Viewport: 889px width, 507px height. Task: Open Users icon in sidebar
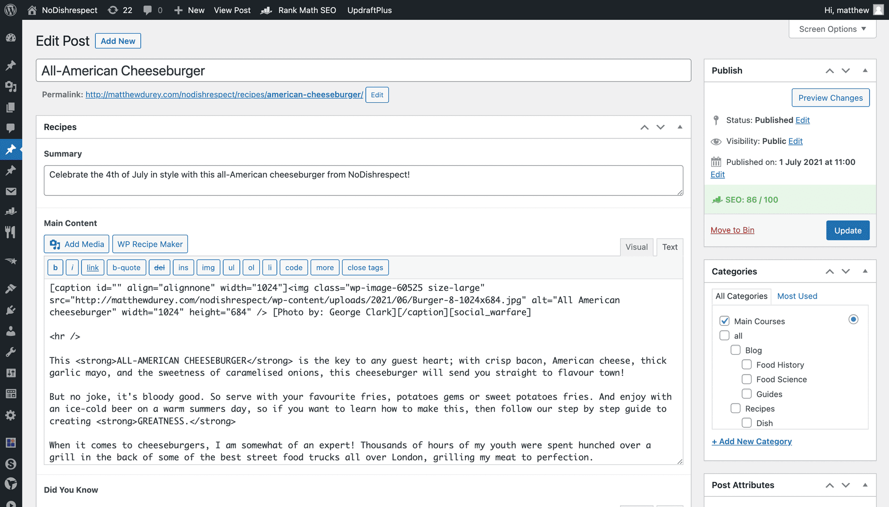point(11,331)
